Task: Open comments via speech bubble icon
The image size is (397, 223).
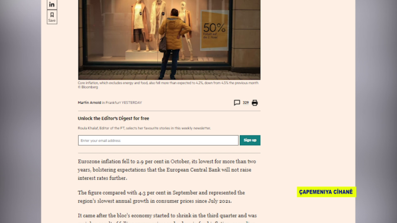Action: pos(237,103)
